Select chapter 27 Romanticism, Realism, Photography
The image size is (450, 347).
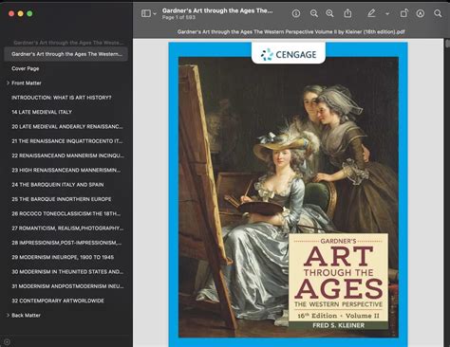[x=67, y=228]
